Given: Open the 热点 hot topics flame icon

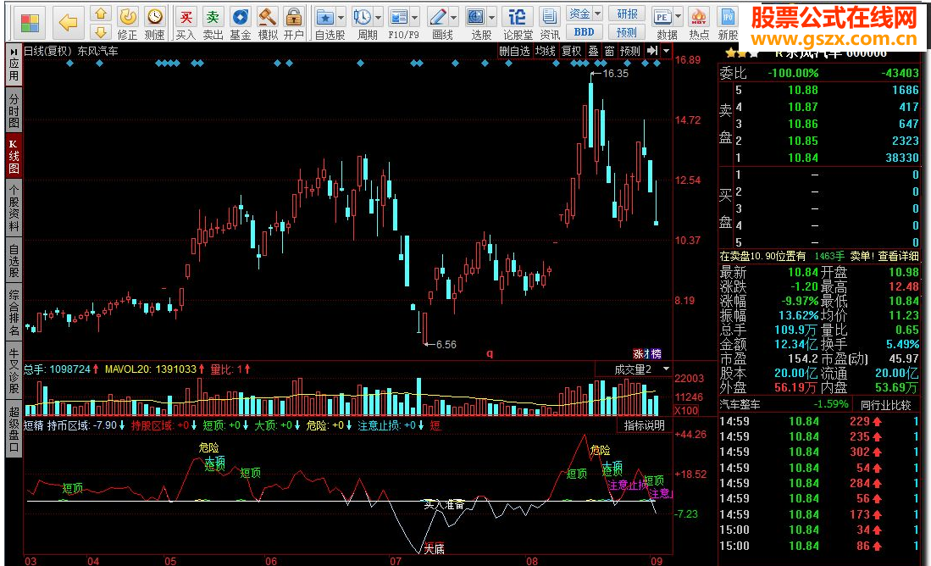Looking at the screenshot, I should point(699,17).
